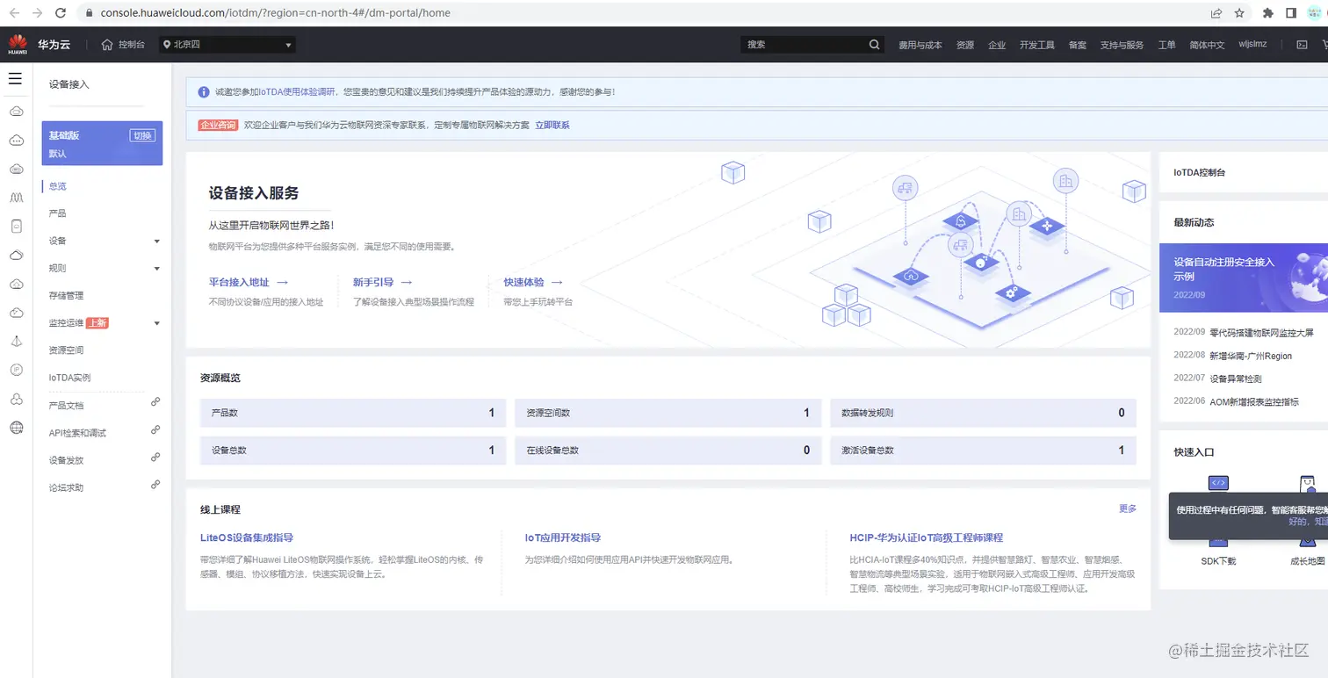The width and height of the screenshot is (1328, 678).
Task: Open IoT应用开发指导 course
Action: pyautogui.click(x=563, y=537)
